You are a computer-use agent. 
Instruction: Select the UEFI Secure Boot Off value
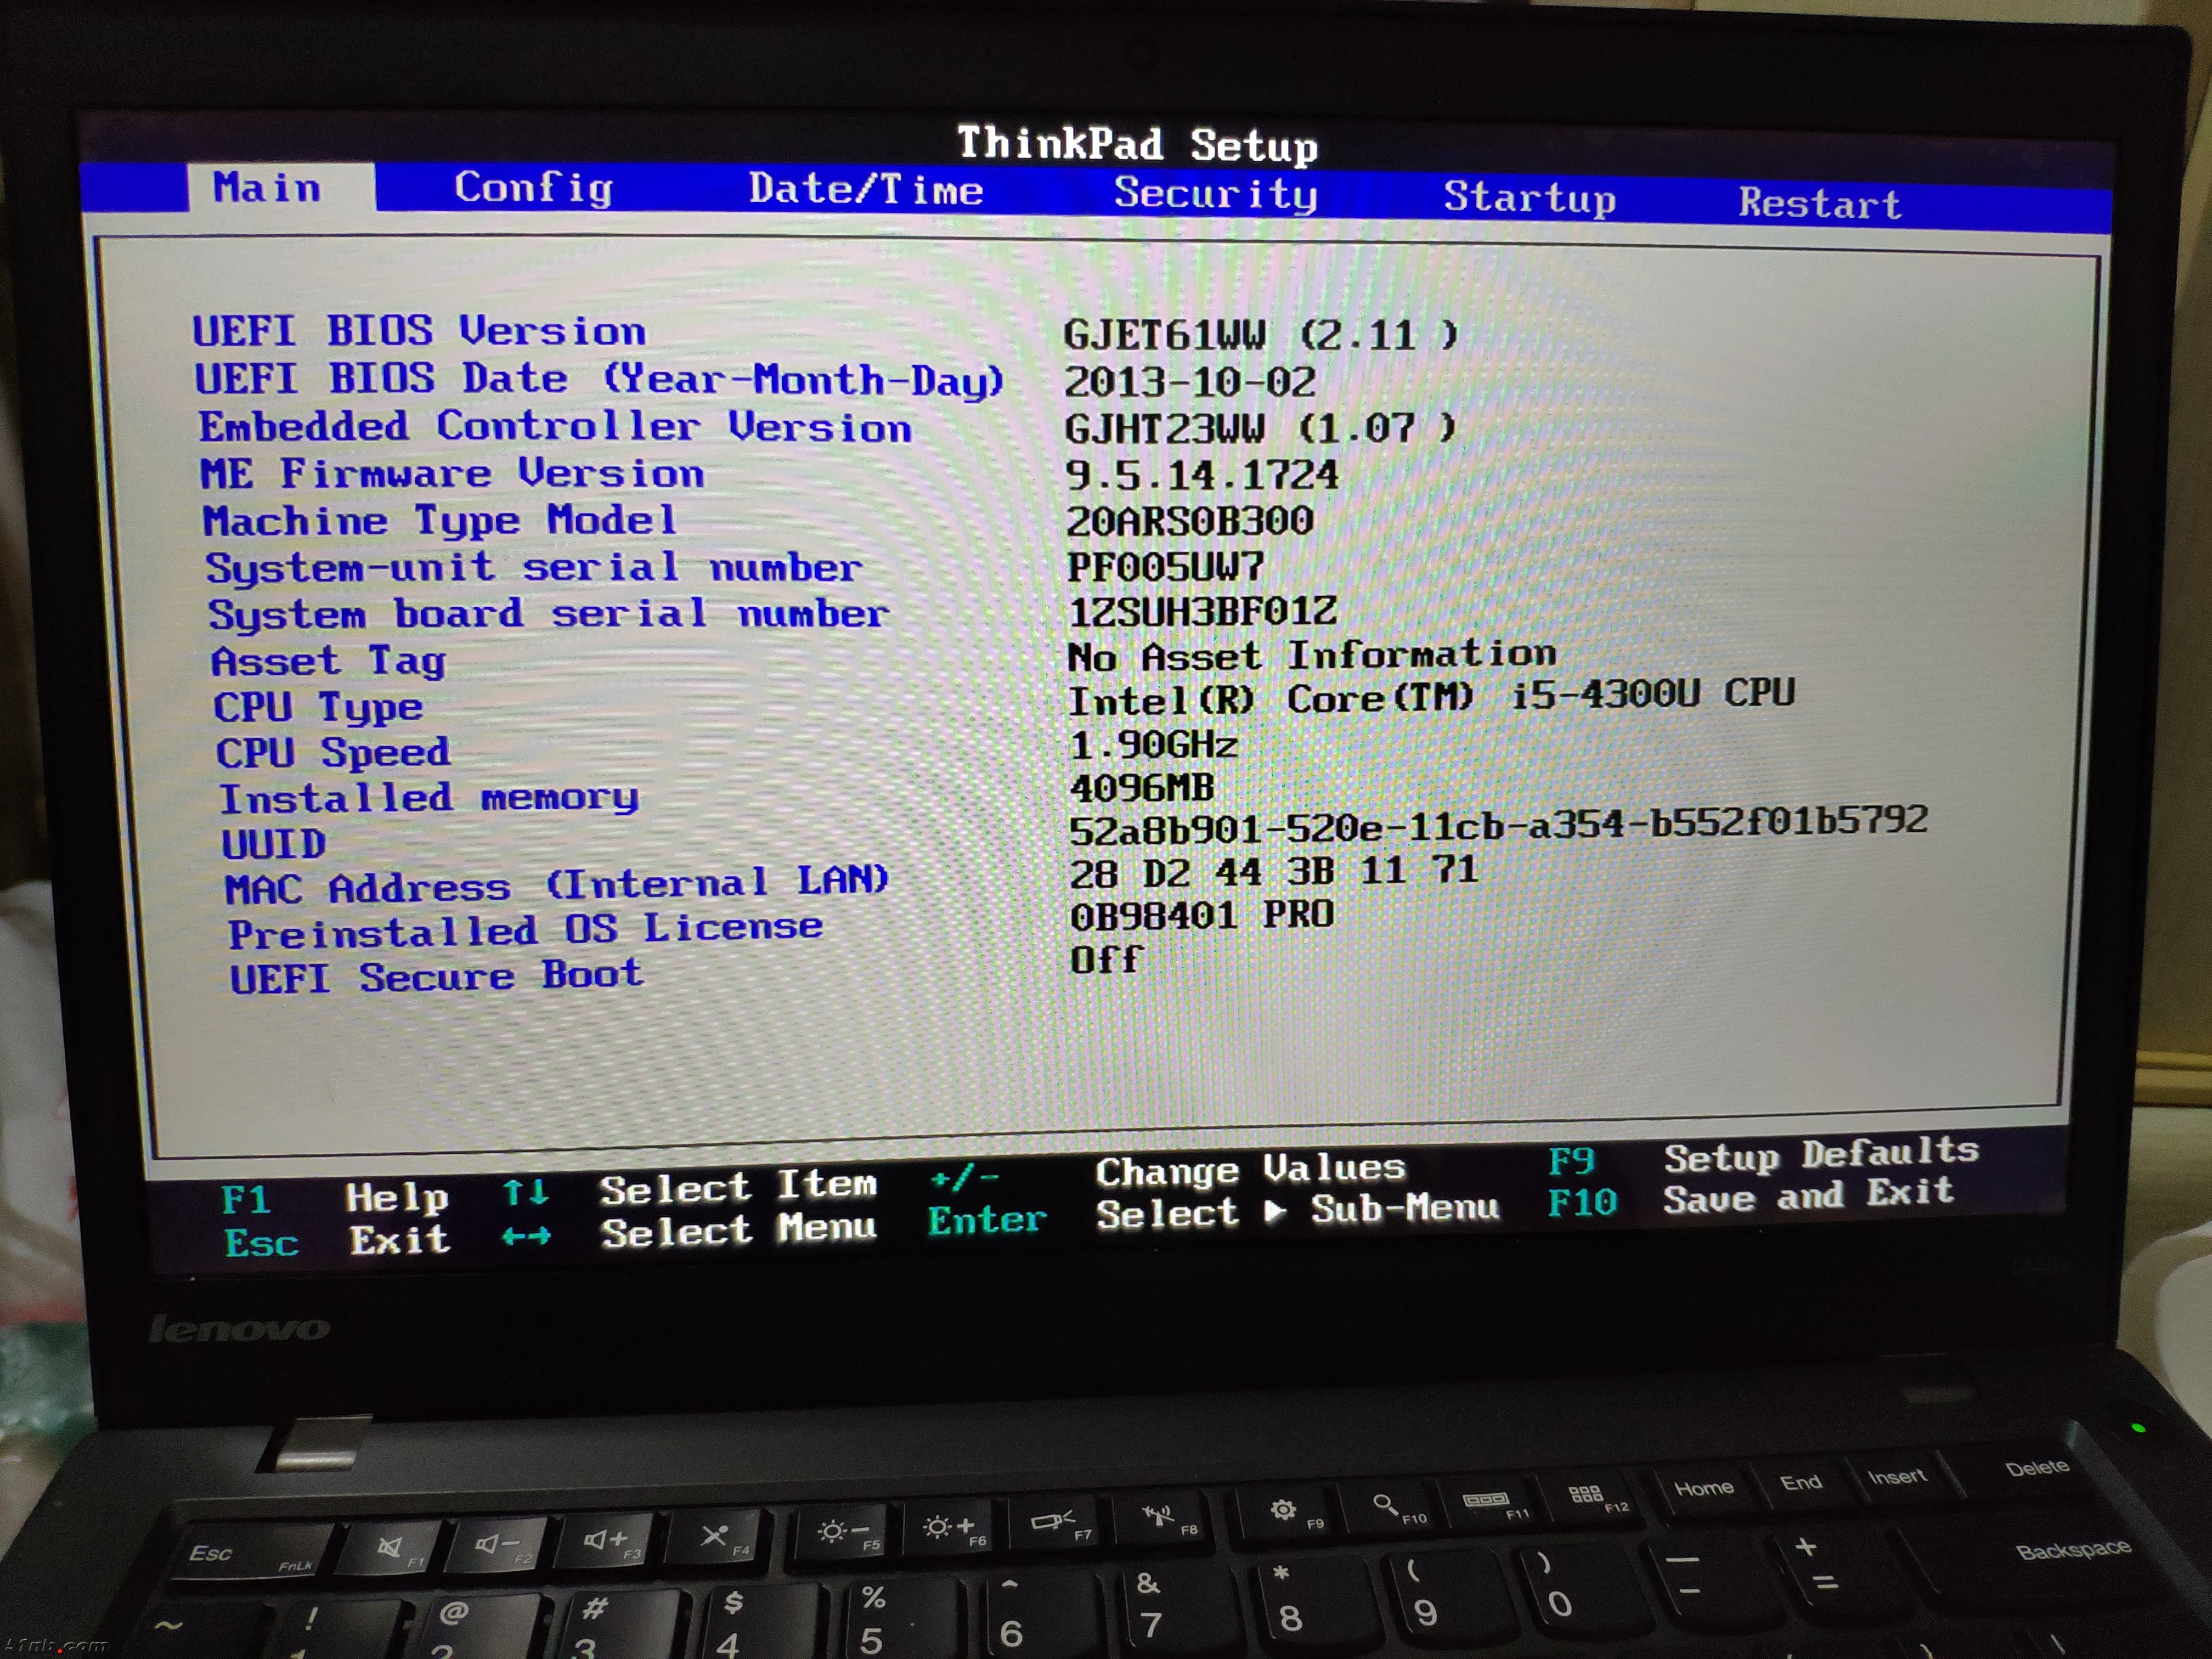1105,960
